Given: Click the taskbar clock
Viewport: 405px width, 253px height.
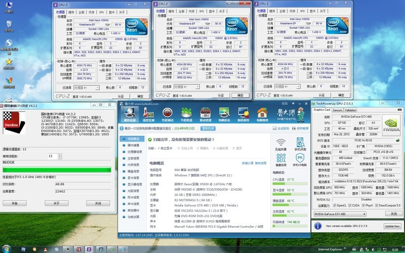Looking at the screenshot, I should point(395,249).
